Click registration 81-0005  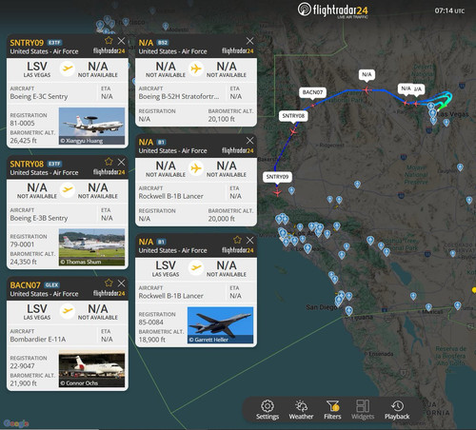pyautogui.click(x=22, y=124)
